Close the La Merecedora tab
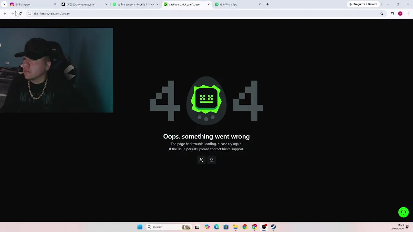The width and height of the screenshot is (413, 232). pos(157,5)
